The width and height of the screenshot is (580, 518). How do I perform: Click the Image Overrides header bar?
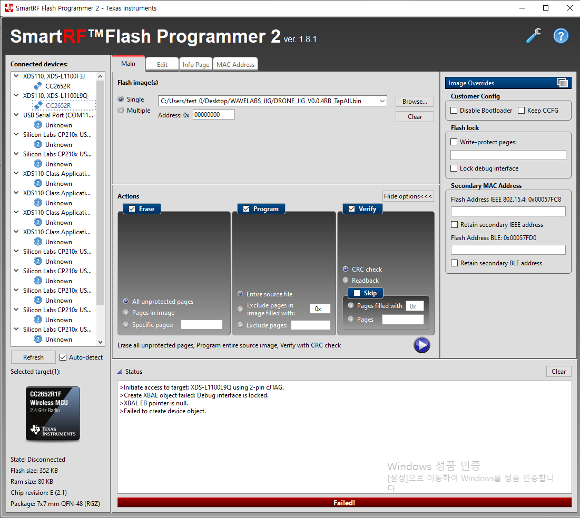pyautogui.click(x=508, y=83)
